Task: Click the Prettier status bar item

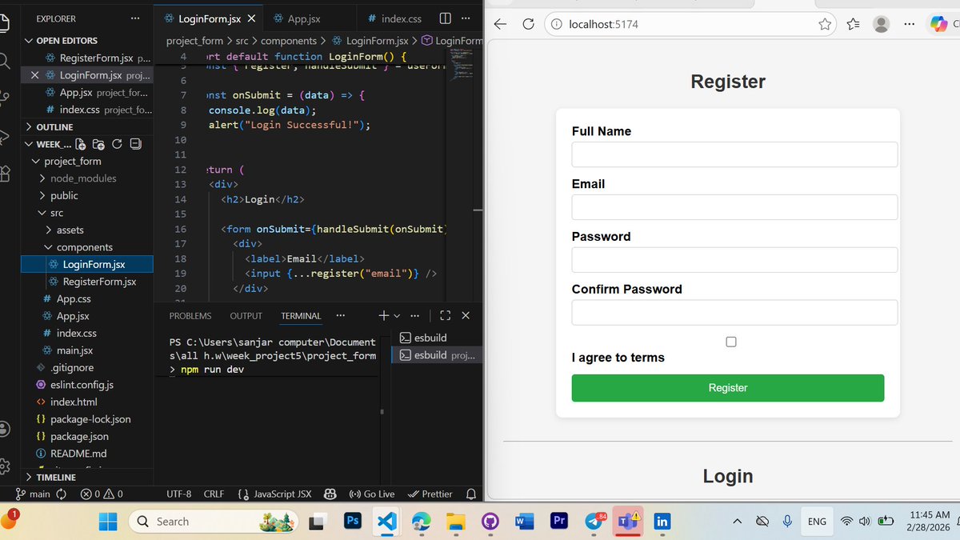Action: coord(430,494)
